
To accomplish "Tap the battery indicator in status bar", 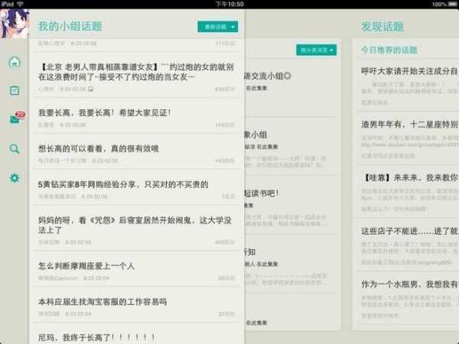I will (450, 4).
